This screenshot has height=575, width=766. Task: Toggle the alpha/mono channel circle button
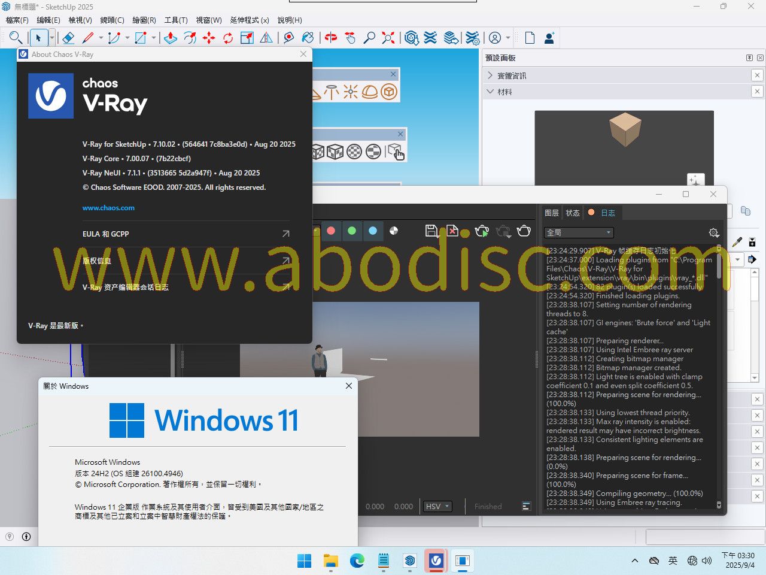coord(394,231)
